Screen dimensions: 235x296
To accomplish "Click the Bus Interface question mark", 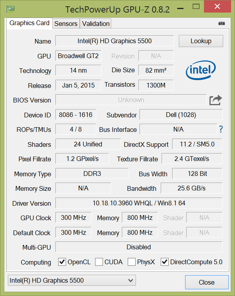I will 221,129.
